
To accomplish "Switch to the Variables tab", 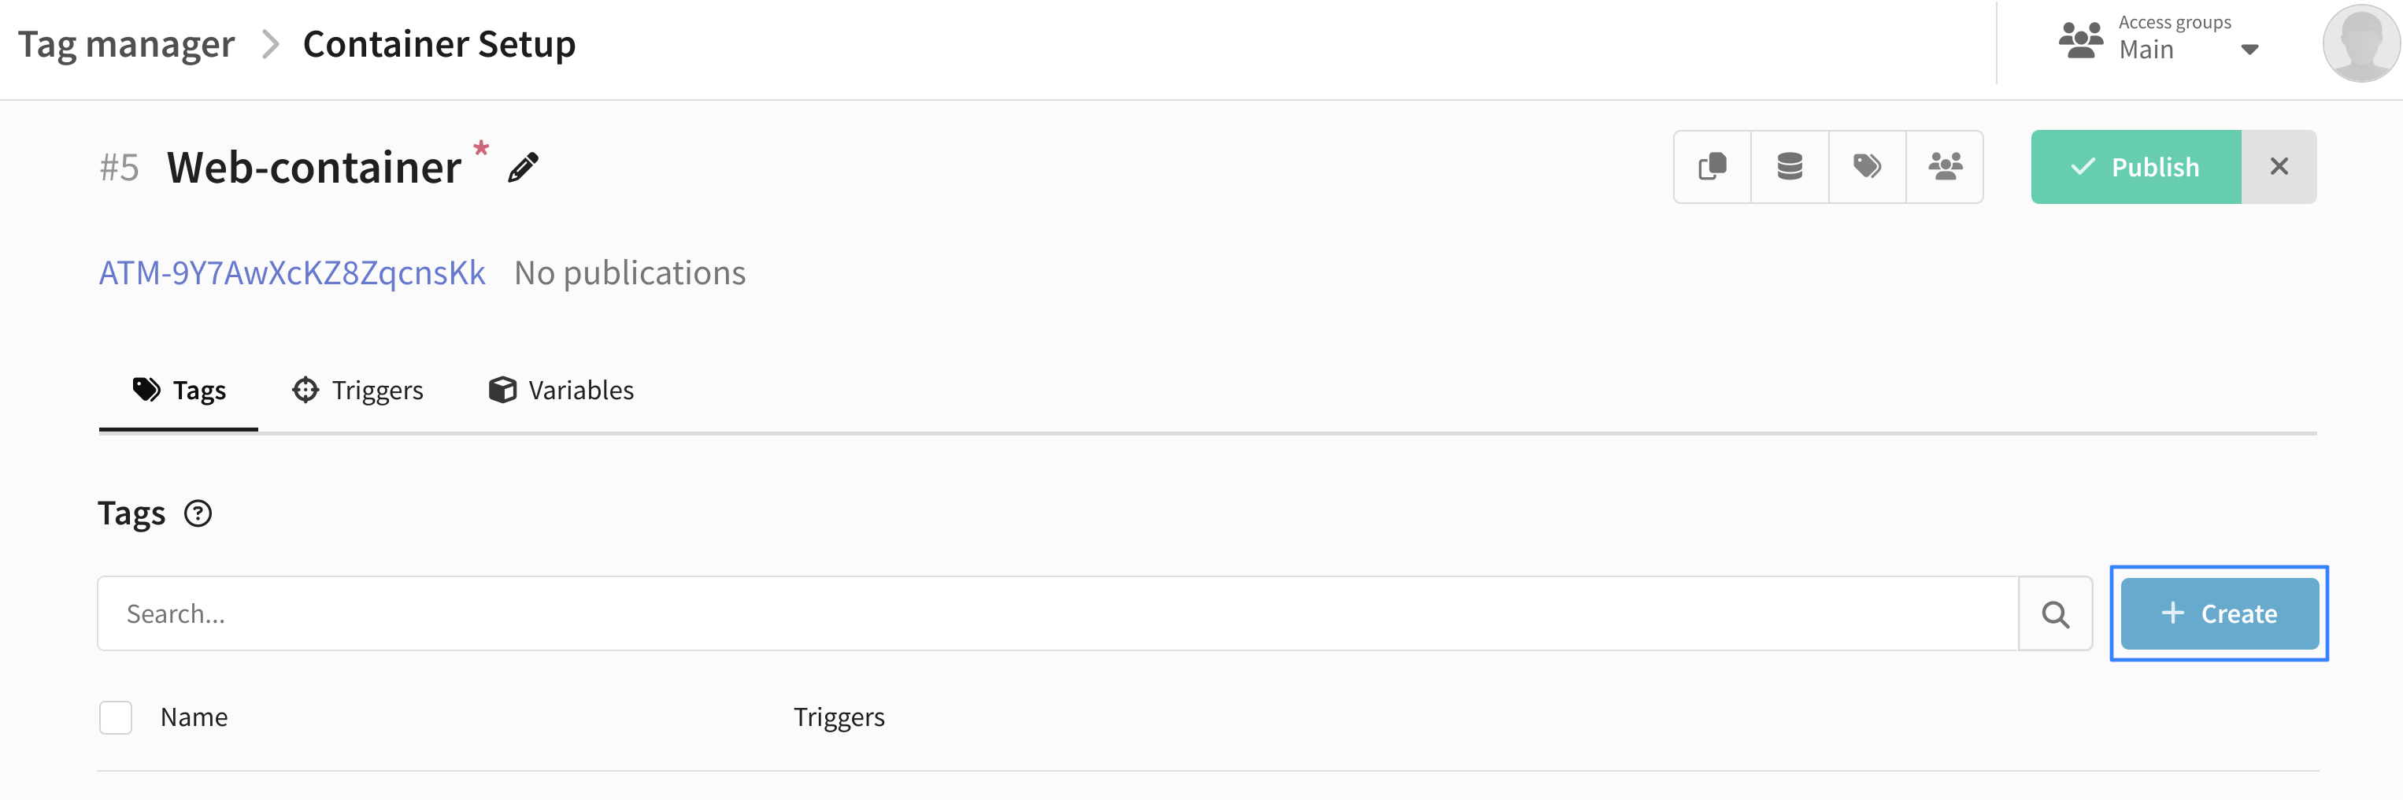I will (x=561, y=391).
